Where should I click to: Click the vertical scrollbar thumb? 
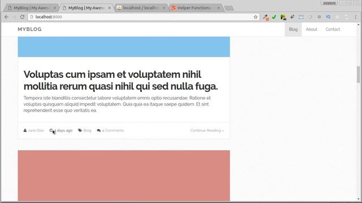tap(358, 74)
